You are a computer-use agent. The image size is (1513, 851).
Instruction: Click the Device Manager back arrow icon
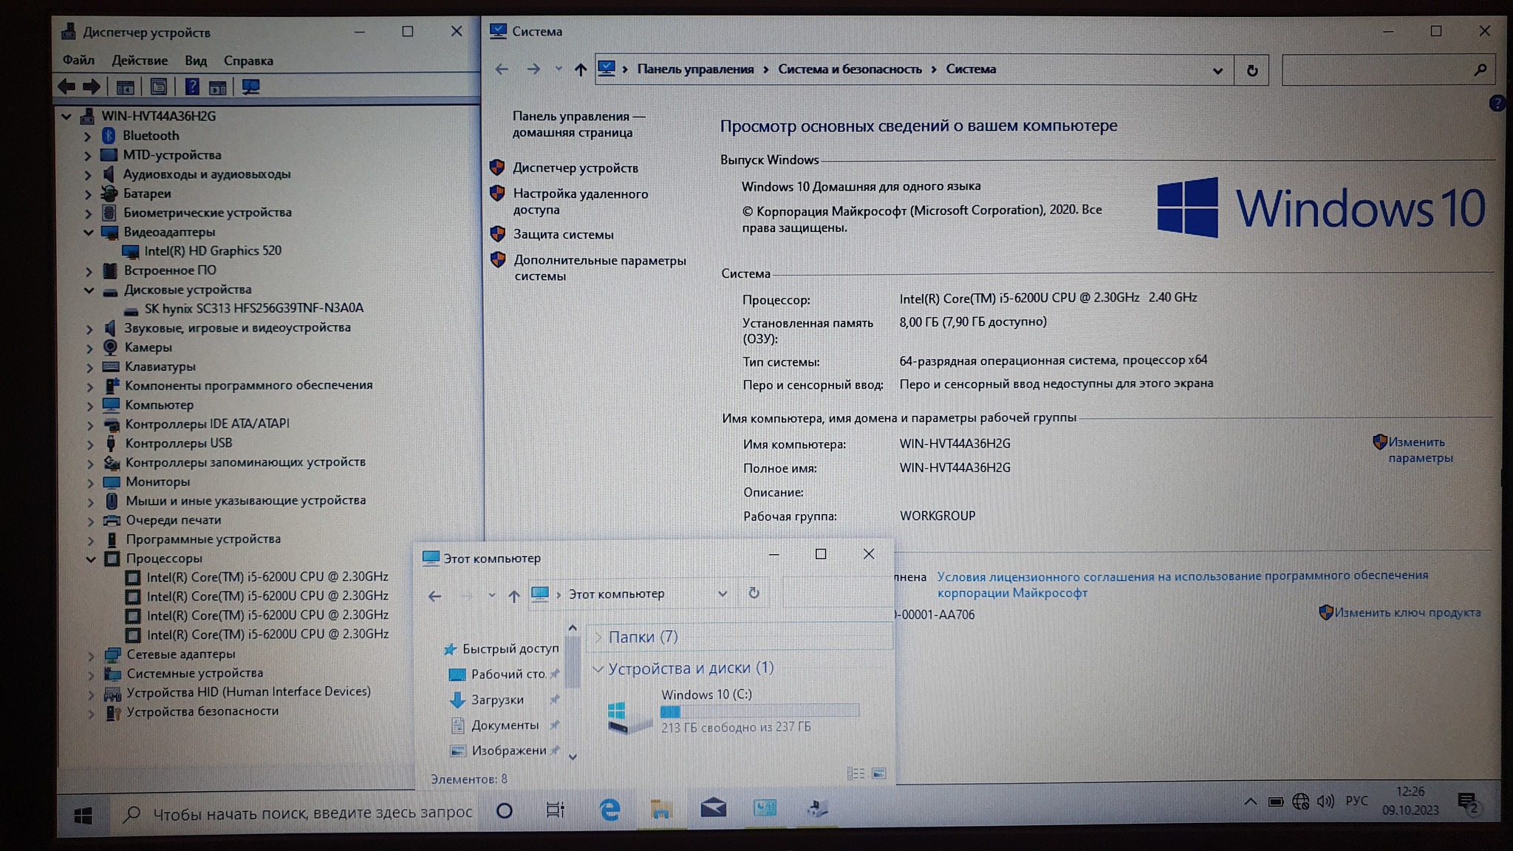click(x=66, y=87)
